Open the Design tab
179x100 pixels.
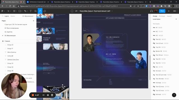click(x=155, y=16)
